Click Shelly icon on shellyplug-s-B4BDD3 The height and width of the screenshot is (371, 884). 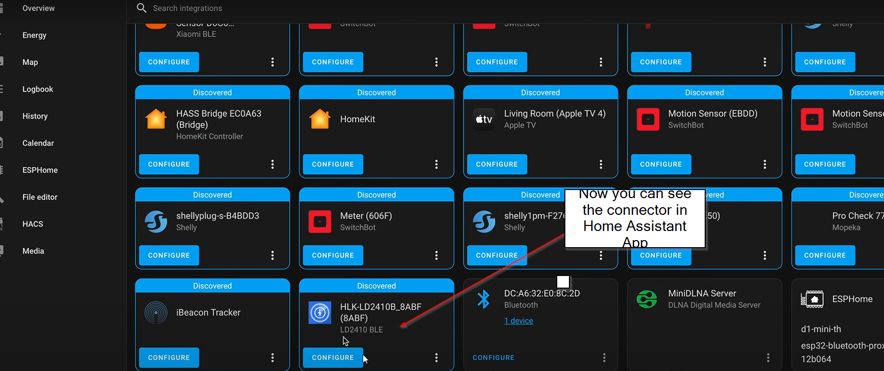click(x=156, y=221)
